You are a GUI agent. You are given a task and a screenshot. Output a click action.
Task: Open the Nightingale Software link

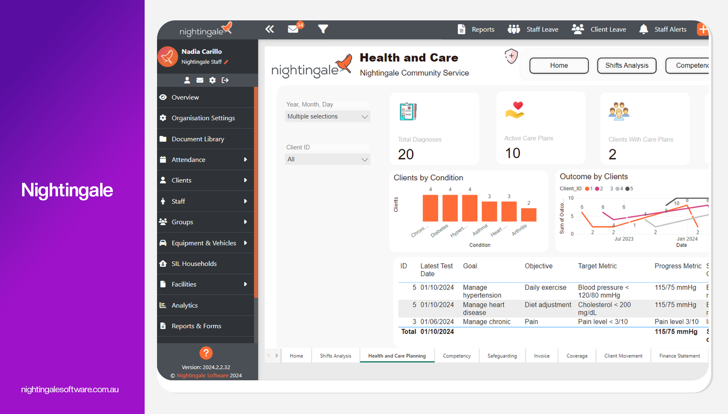pos(203,375)
